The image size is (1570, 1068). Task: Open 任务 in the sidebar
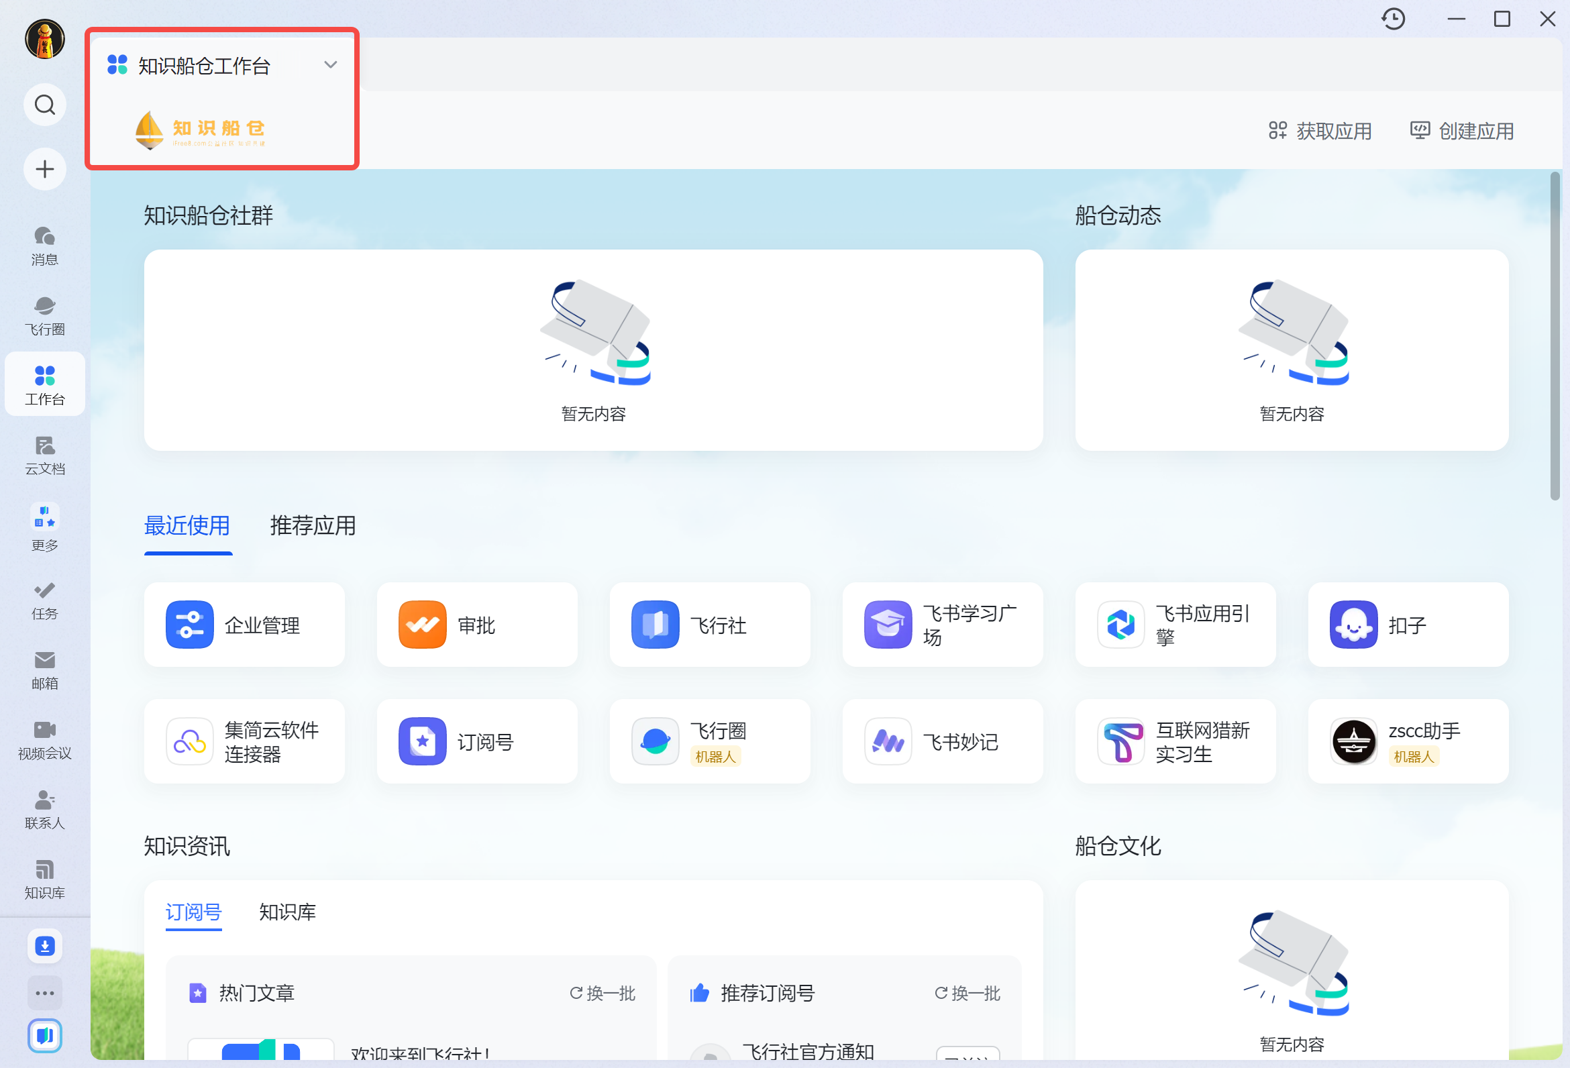point(44,600)
